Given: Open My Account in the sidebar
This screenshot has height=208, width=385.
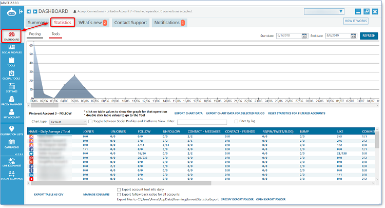Looking at the screenshot, I should coord(11,114).
